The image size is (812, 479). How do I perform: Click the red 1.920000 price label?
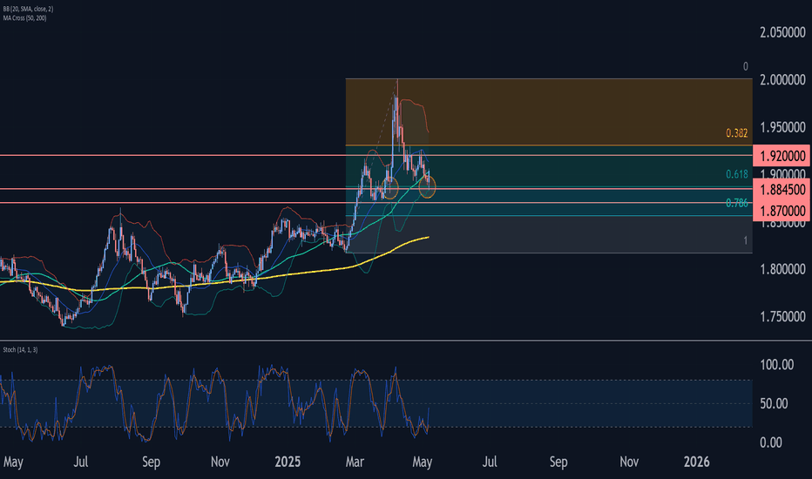[782, 156]
